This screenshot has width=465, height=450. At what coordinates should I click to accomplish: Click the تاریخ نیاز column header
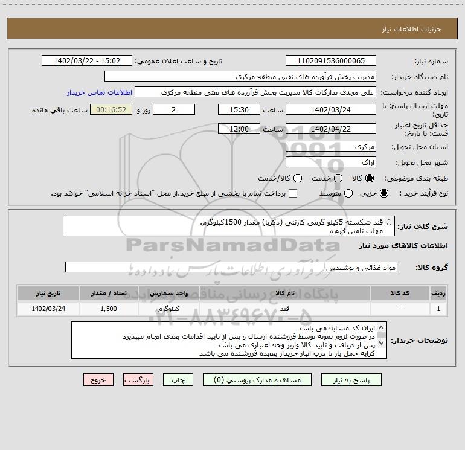48,294
